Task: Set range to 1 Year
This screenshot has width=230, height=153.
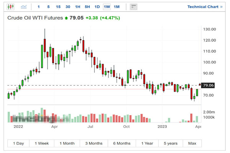Action: [x=147, y=143]
